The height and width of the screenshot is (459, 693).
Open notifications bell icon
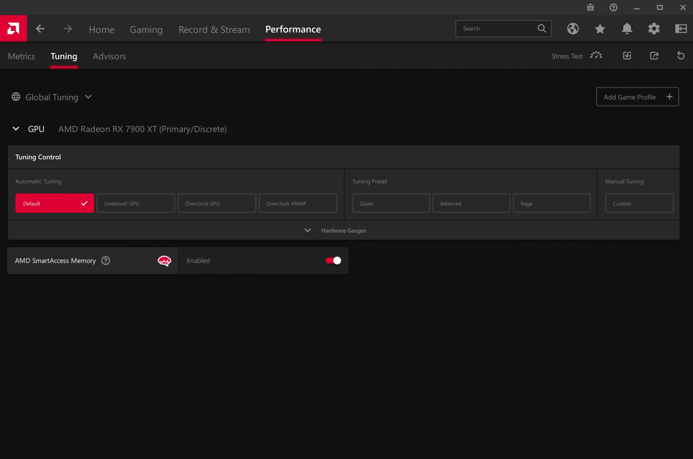pyautogui.click(x=627, y=29)
